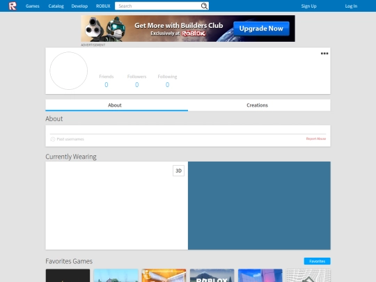Click the Past usernames clock icon
The image size is (376, 282).
tap(53, 139)
